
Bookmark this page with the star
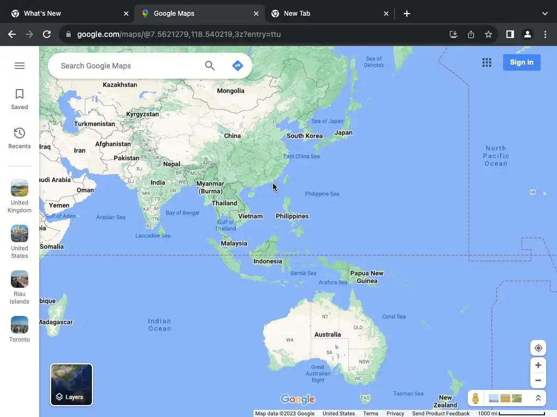tap(488, 34)
